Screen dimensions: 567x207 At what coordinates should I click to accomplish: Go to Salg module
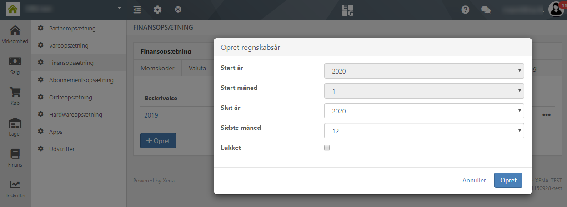(15, 65)
